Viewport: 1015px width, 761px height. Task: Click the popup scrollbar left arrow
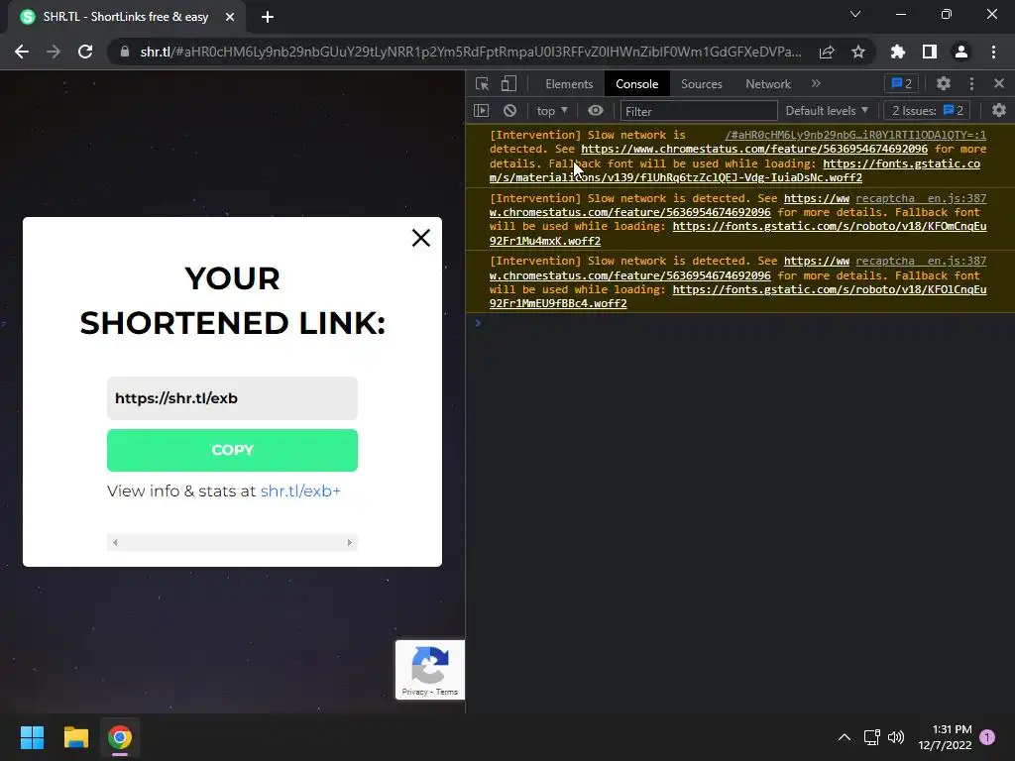(115, 542)
